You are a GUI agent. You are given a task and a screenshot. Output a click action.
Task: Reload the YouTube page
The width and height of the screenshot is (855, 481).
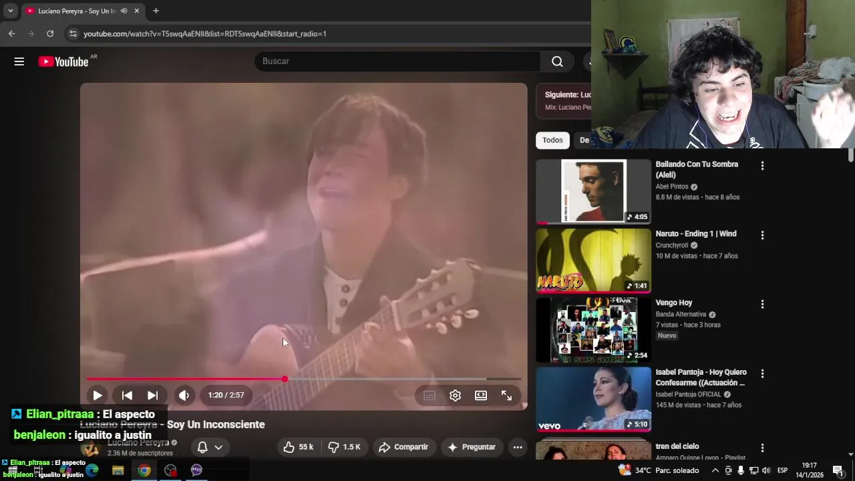[50, 33]
